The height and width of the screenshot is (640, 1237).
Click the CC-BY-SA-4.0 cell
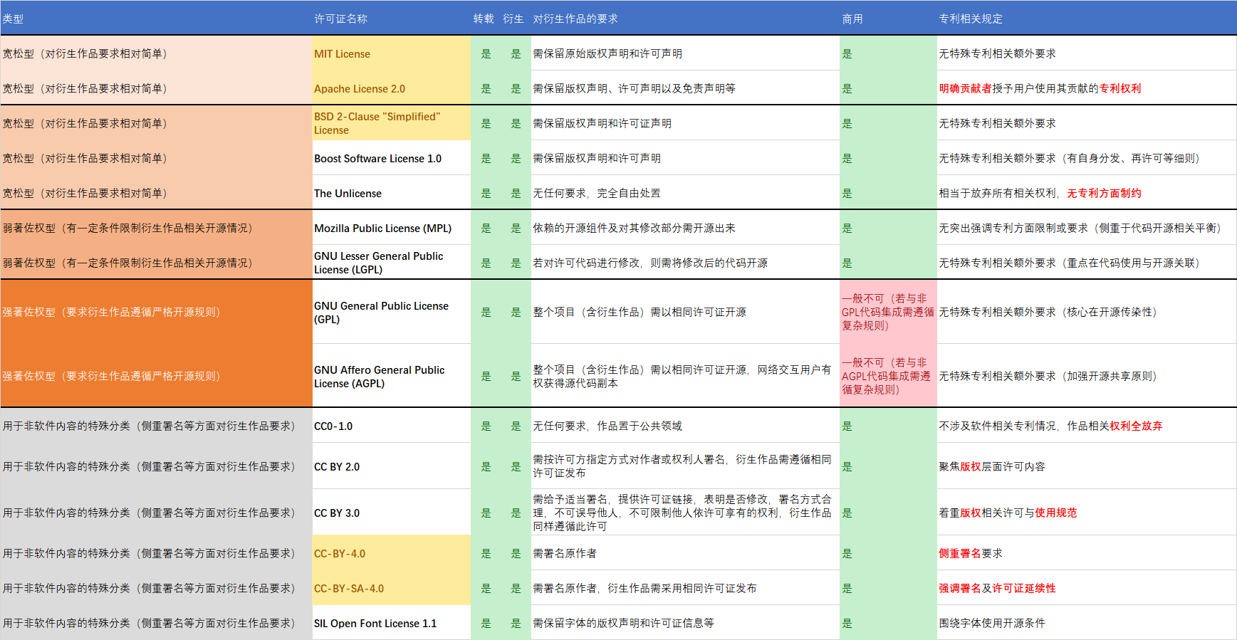pos(392,588)
